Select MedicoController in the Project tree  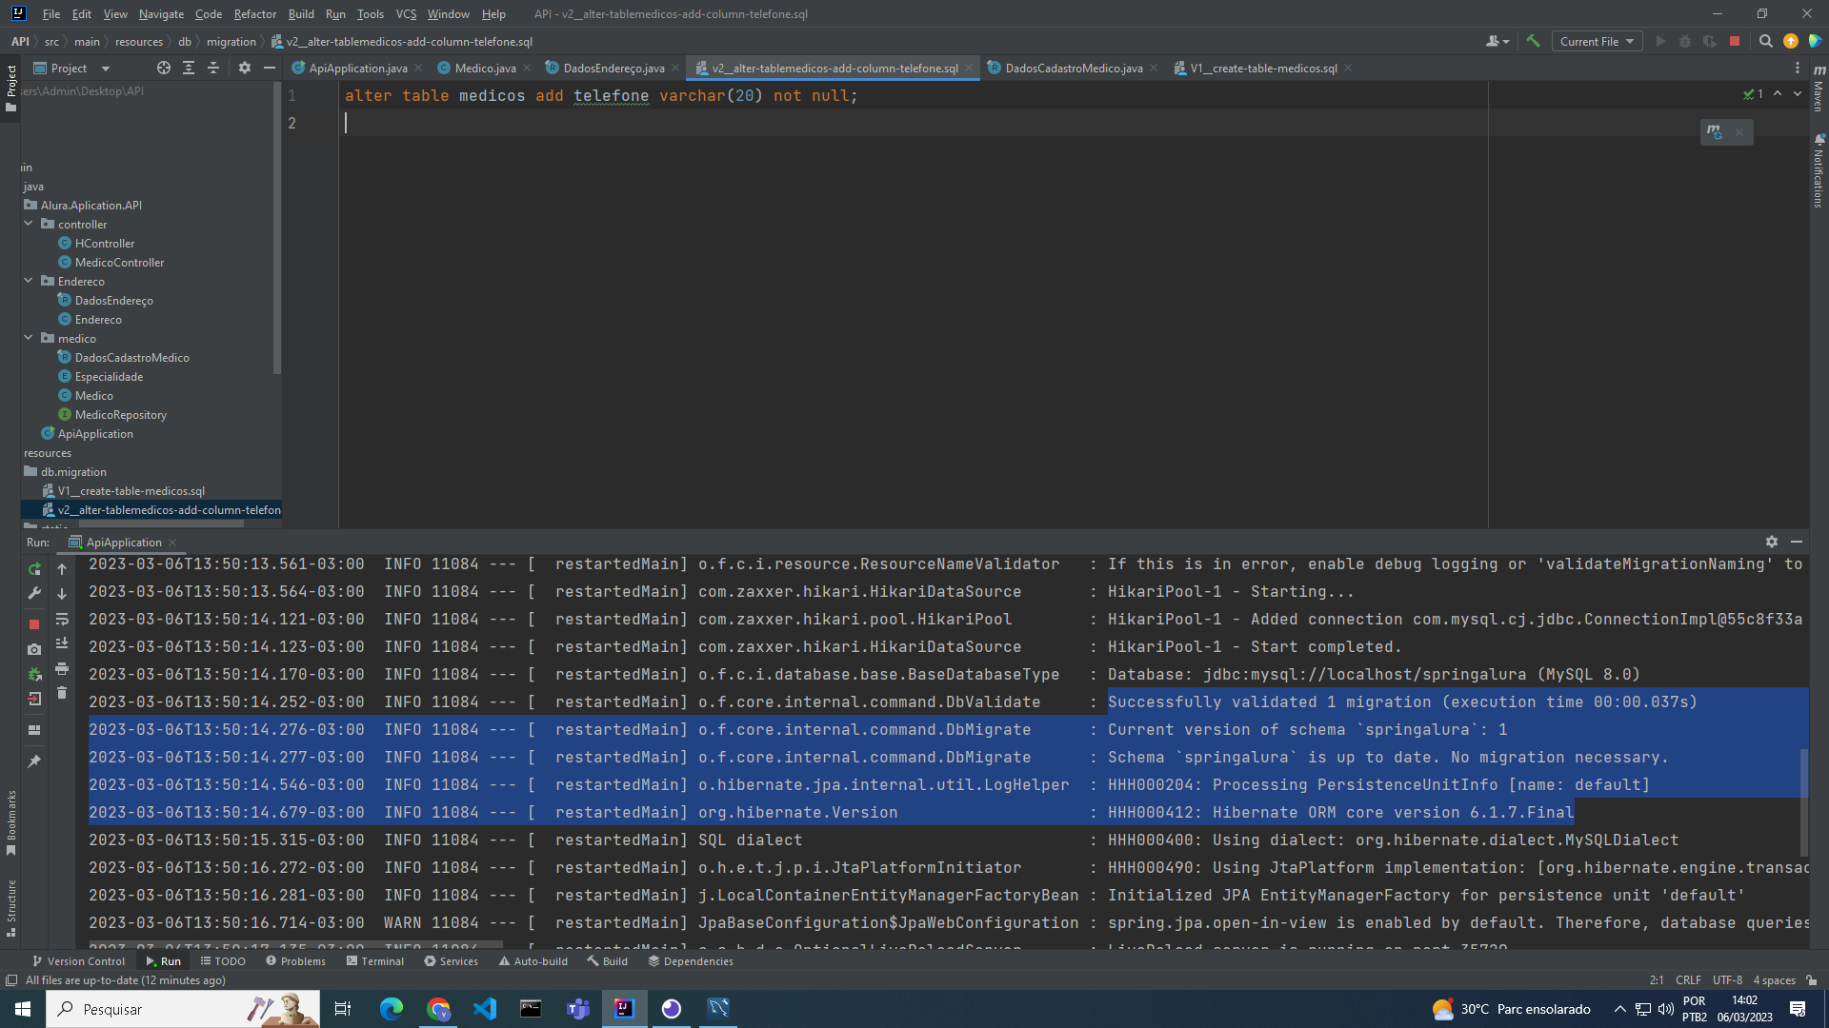pos(119,262)
